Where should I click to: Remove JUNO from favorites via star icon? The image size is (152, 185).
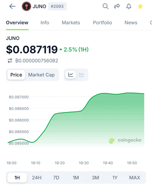(140, 6)
